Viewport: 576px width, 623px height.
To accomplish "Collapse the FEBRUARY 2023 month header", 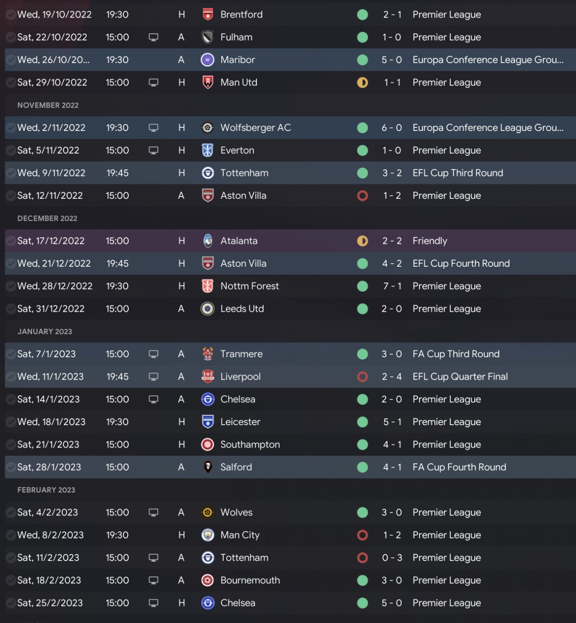I will (46, 490).
